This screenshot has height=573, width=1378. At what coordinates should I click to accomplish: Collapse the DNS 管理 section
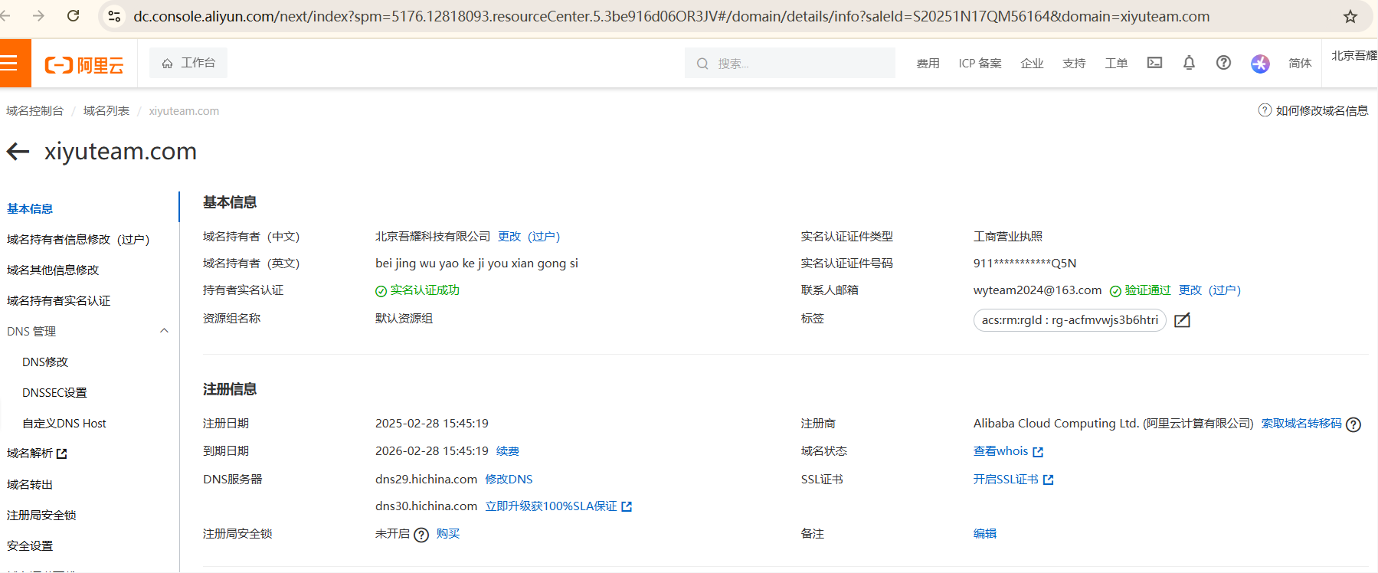pos(164,331)
